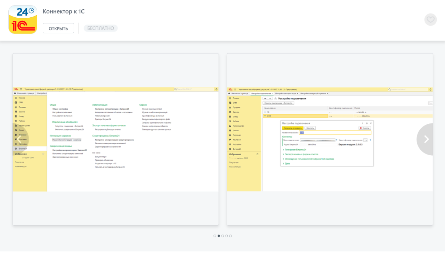This screenshot has height=271, width=445.
Task: Click Избранное star in the right screenshot
Action: 257,154
